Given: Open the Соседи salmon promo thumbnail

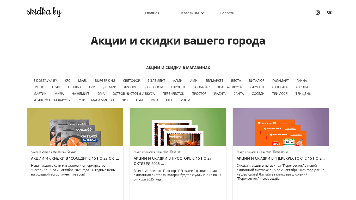Looking at the screenshot, I should coord(75,127).
